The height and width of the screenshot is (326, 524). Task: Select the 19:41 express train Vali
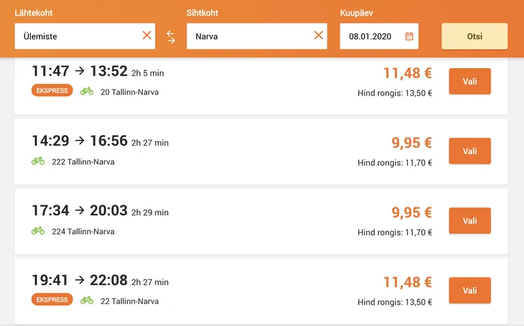470,291
